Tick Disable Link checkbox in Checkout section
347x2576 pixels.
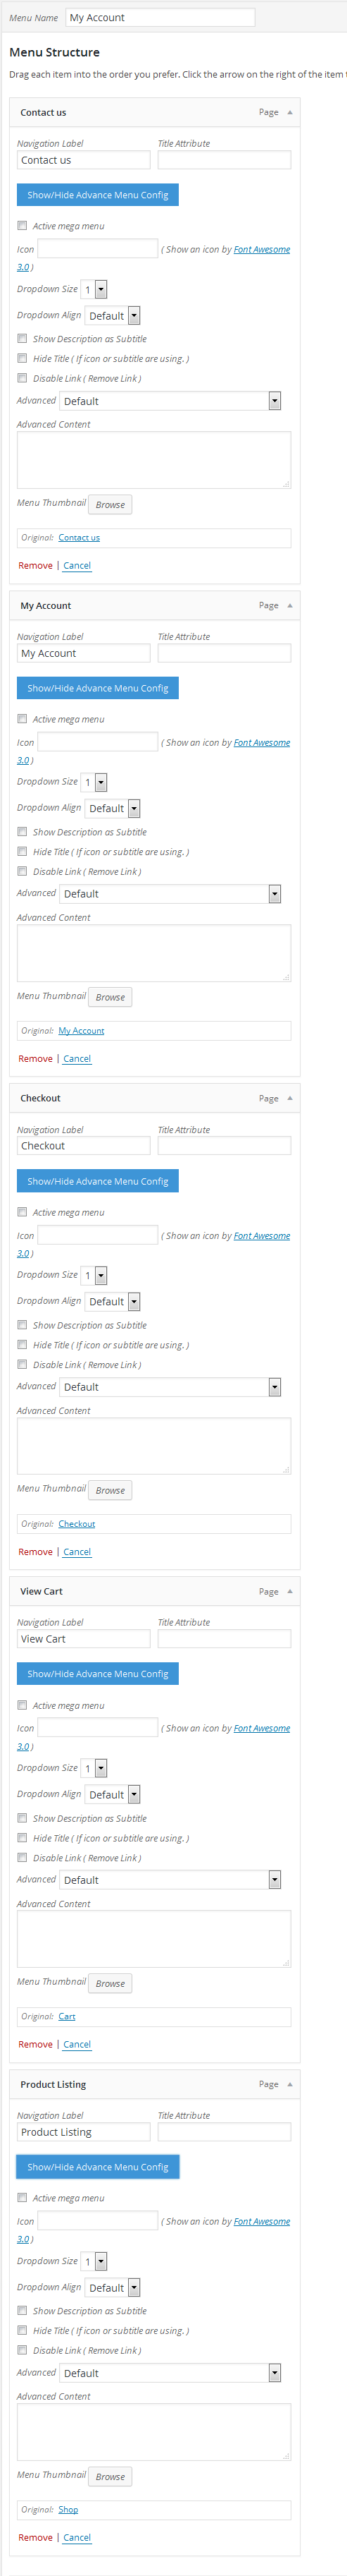point(22,1364)
